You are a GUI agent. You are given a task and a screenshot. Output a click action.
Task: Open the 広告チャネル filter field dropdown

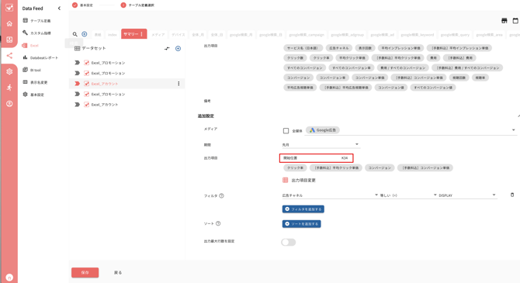[330, 195]
